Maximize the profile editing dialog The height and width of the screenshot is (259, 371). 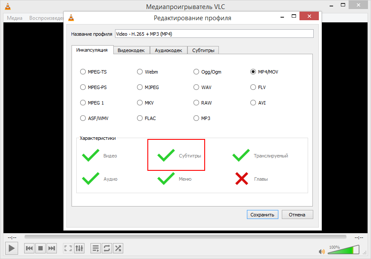point(294,16)
